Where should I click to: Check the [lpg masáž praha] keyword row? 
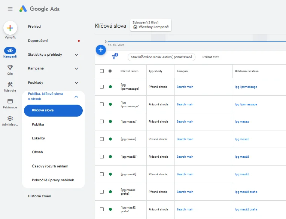[x=102, y=192]
